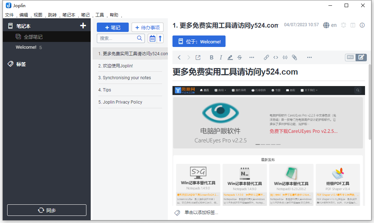Click the 同步 synchronise button
This screenshot has width=374, height=223.
(x=47, y=210)
